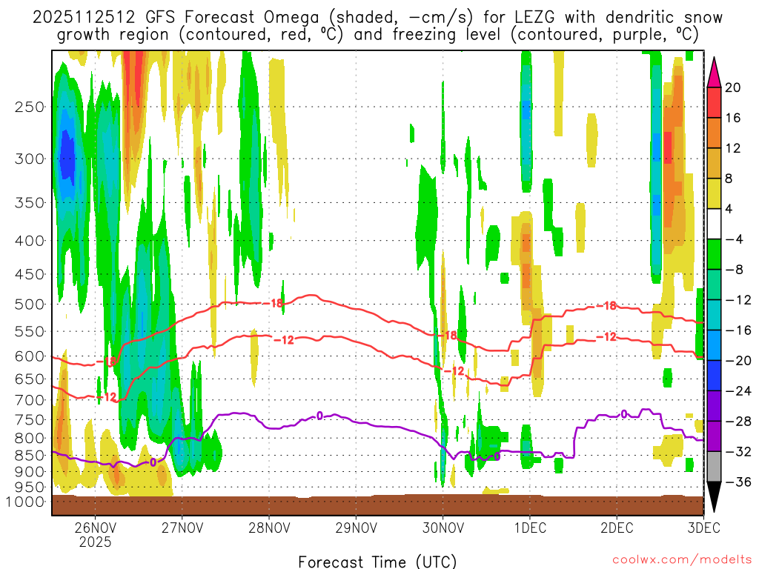Click the 700 pressure level label
The image size is (759, 569).
coord(30,400)
